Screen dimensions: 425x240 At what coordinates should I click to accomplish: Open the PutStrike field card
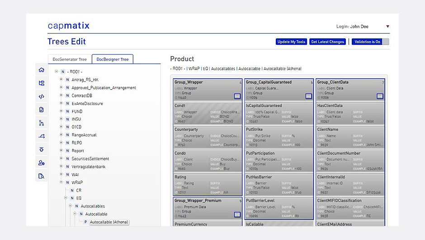(279, 137)
